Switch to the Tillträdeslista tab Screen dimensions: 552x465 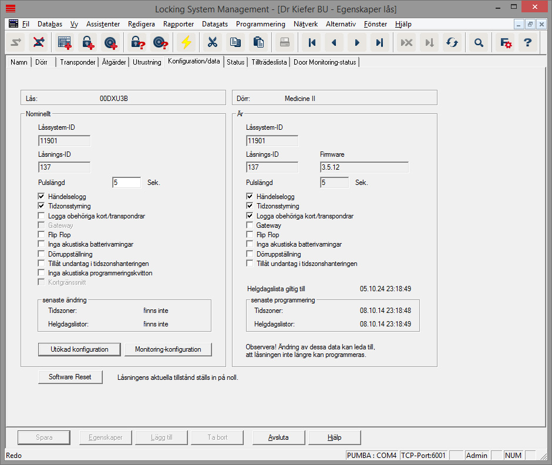[269, 62]
